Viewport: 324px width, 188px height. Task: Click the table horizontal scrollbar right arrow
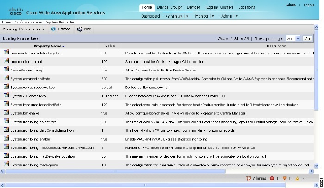[x=311, y=171]
